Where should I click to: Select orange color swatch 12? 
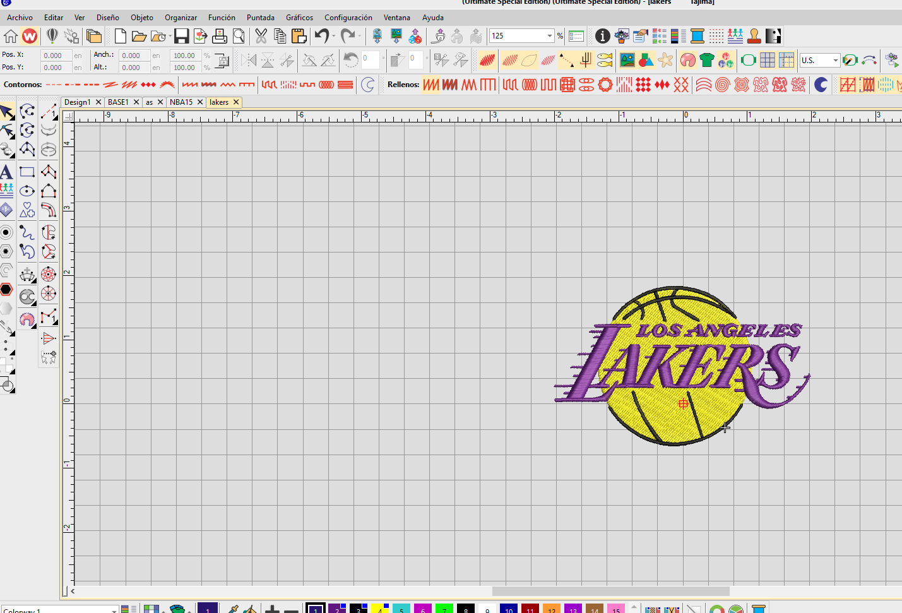(x=552, y=609)
